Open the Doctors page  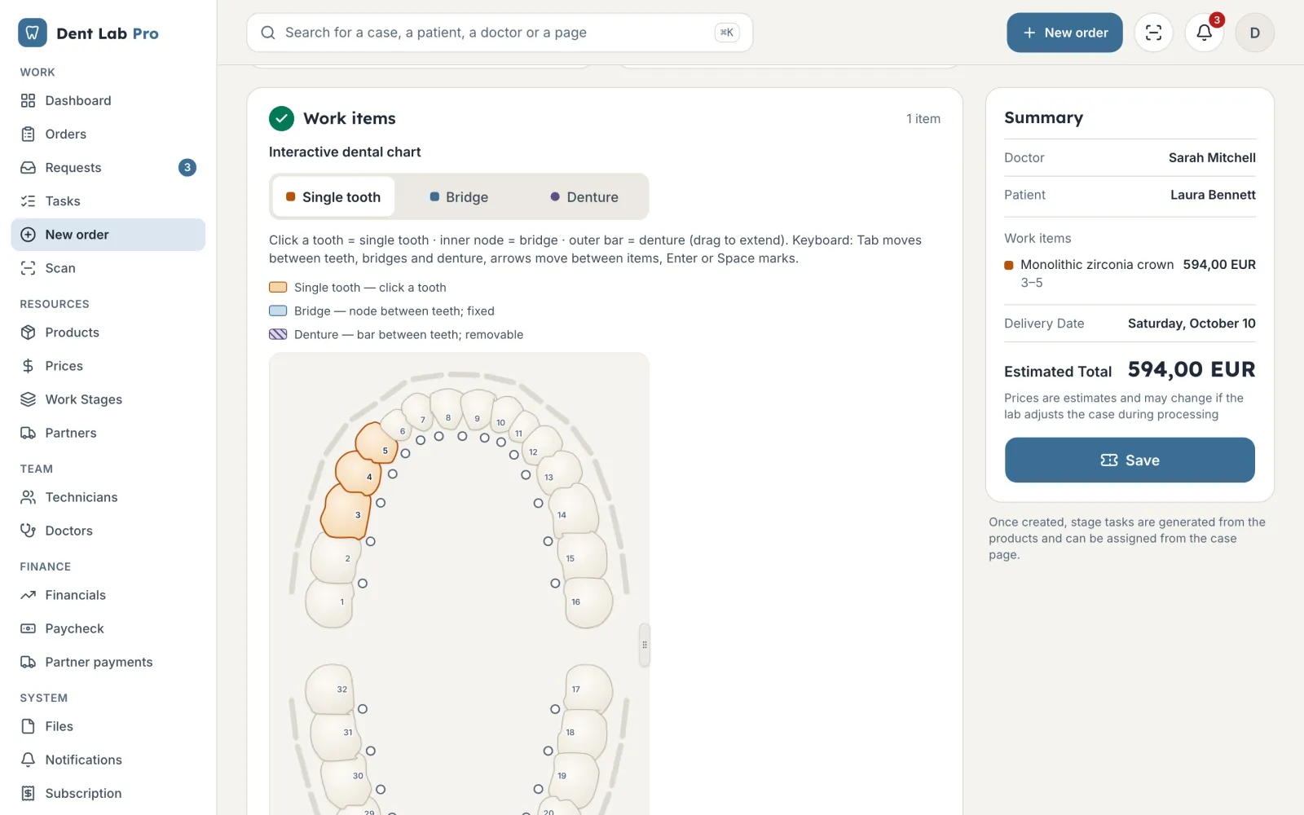click(x=108, y=531)
